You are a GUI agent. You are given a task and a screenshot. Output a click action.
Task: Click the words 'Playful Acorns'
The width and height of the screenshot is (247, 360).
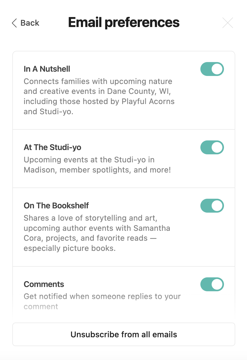(148, 101)
